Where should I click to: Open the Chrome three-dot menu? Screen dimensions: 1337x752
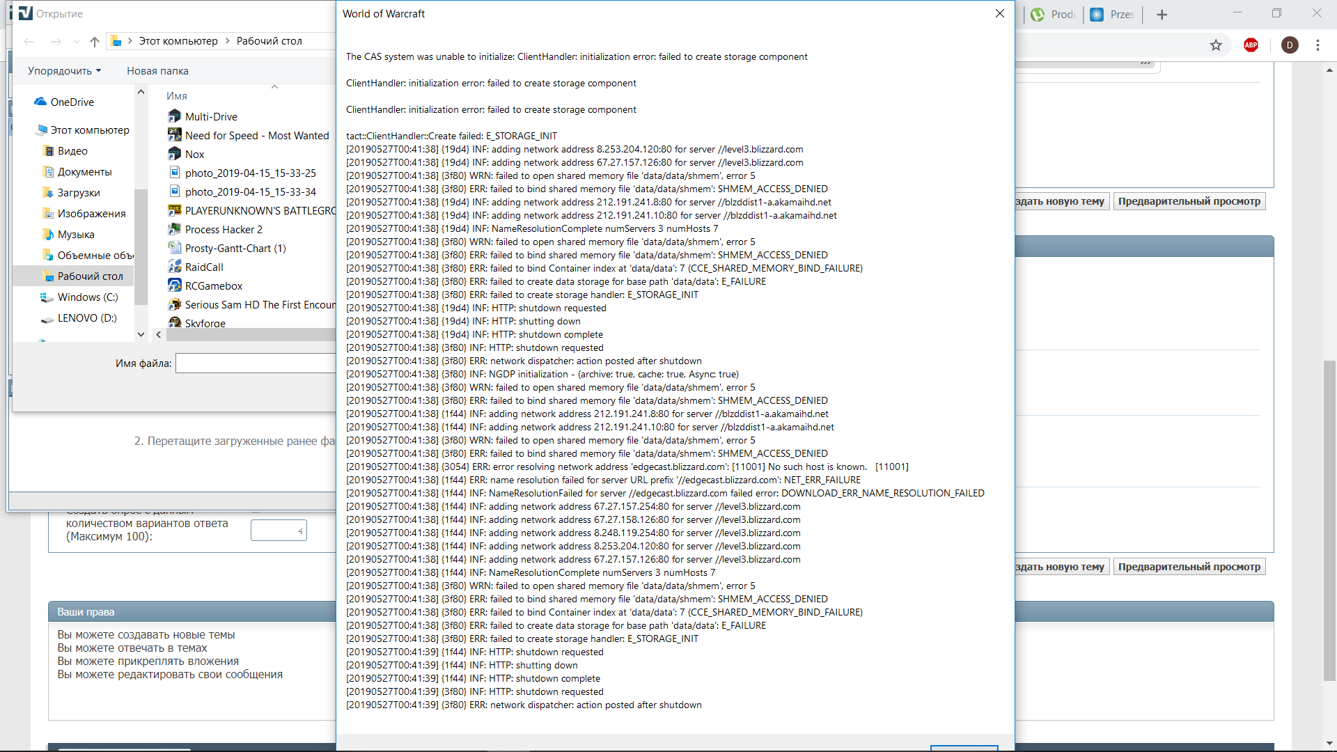pyautogui.click(x=1318, y=45)
